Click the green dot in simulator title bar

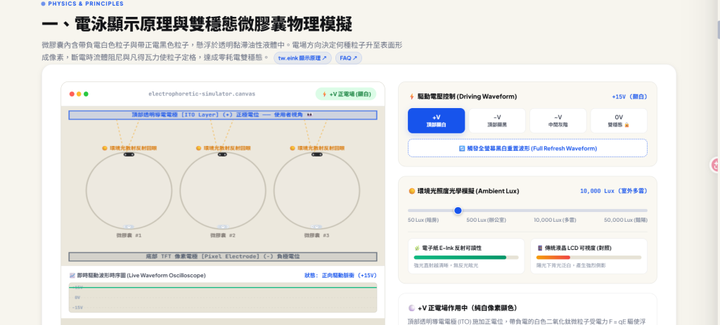[86, 94]
